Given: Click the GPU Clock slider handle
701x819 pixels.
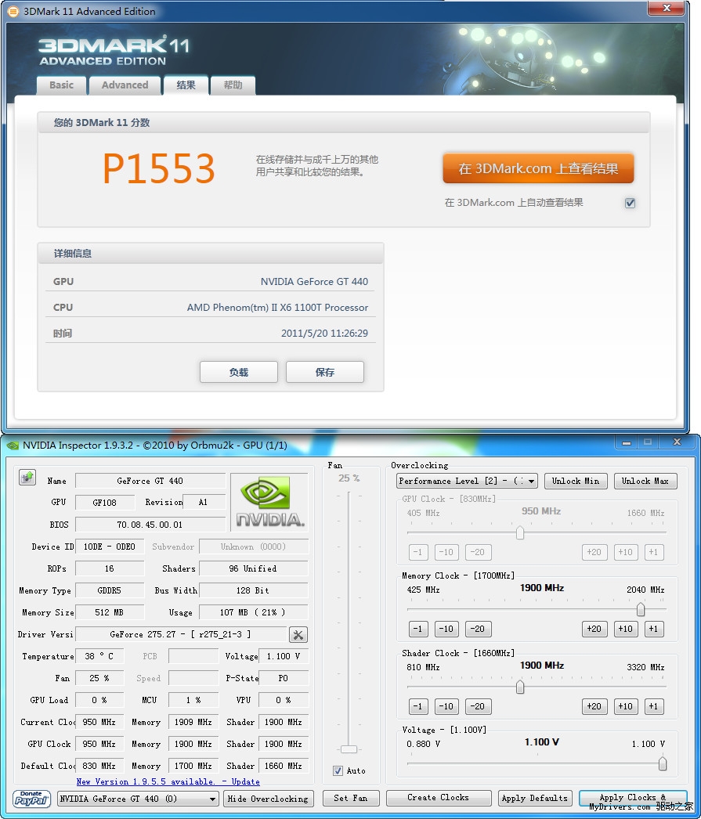Looking at the screenshot, I should coord(520,532).
